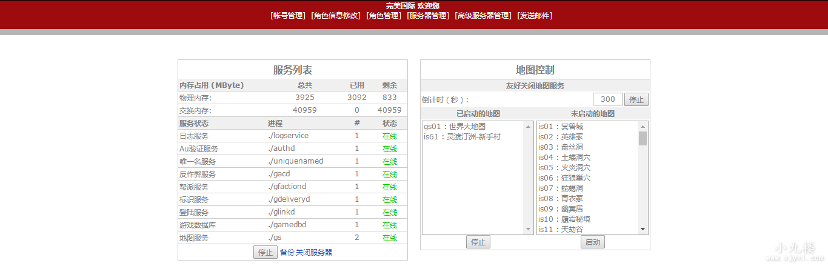Click the 发送邮件 navigation link

click(x=534, y=16)
